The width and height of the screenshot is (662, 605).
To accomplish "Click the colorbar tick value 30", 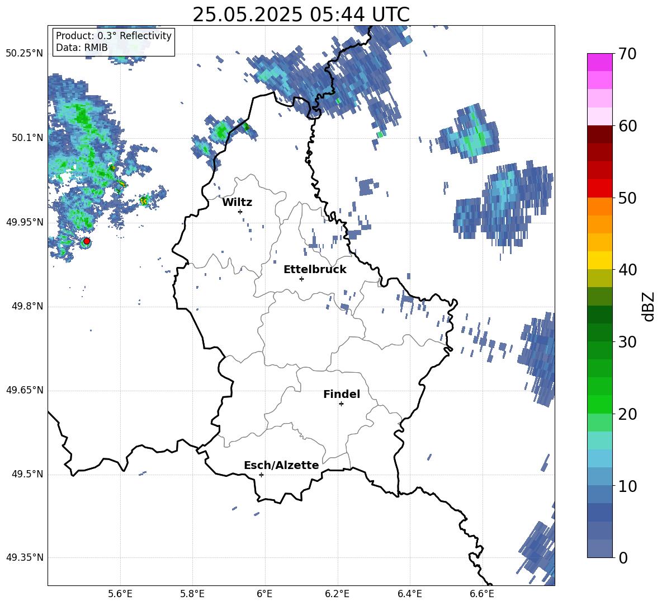I will (627, 342).
